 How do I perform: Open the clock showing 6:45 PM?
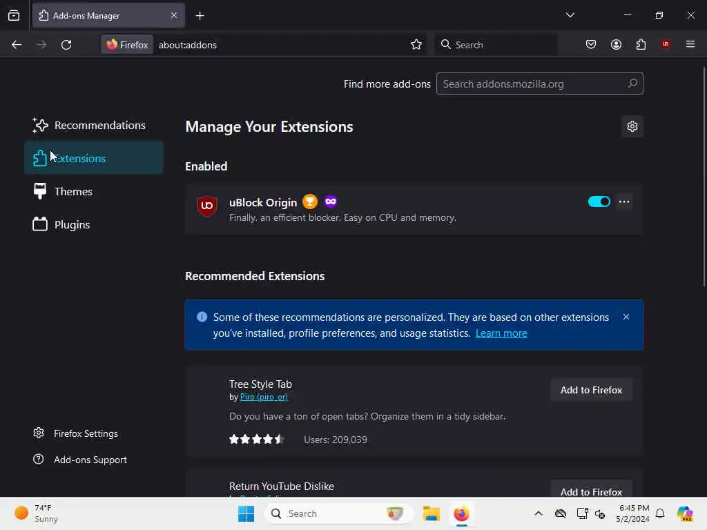click(633, 513)
